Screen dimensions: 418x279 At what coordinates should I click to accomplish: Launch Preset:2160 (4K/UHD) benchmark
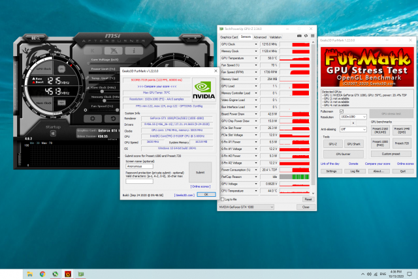click(x=380, y=130)
